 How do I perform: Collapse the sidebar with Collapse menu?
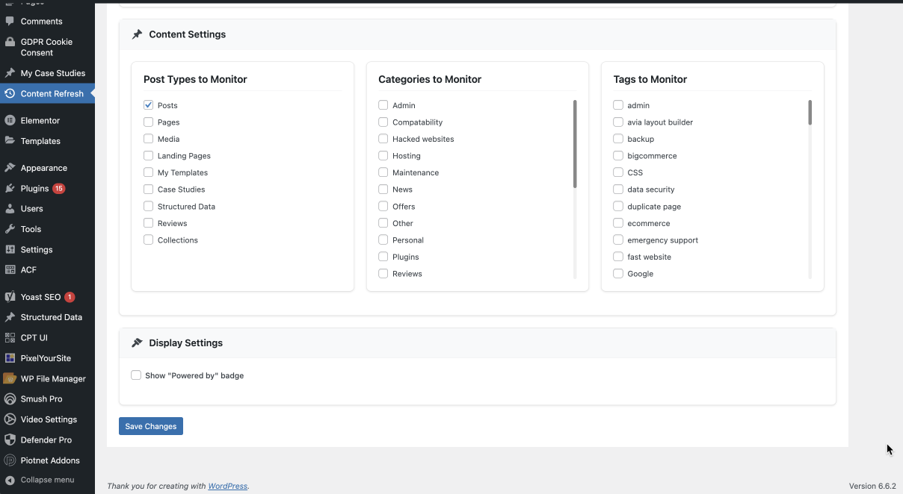click(46, 480)
